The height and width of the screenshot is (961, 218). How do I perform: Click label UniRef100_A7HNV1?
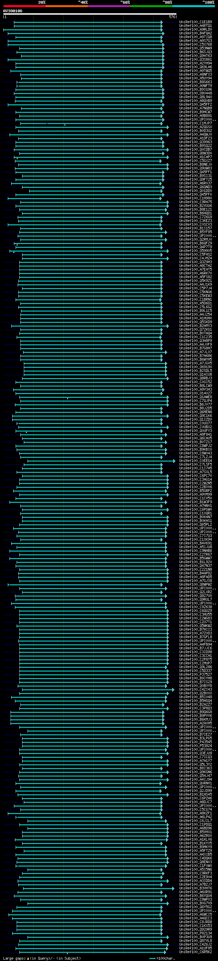pyautogui.click(x=196, y=506)
